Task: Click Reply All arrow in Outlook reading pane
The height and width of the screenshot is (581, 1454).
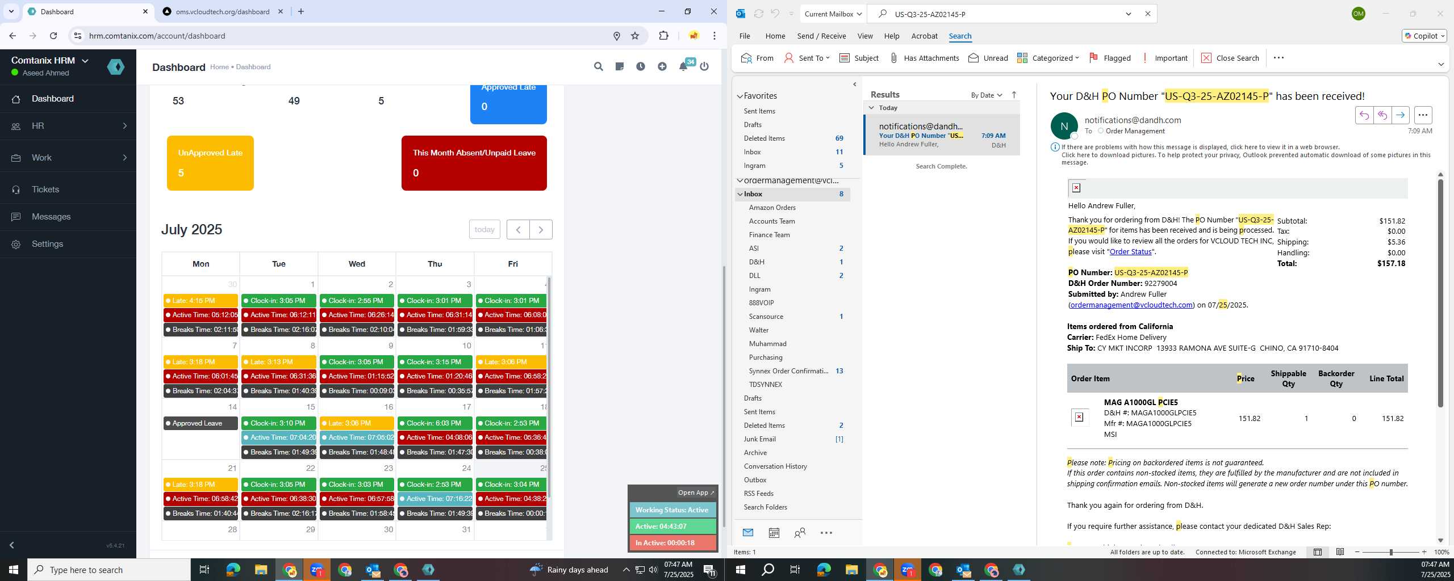Action: coord(1382,115)
